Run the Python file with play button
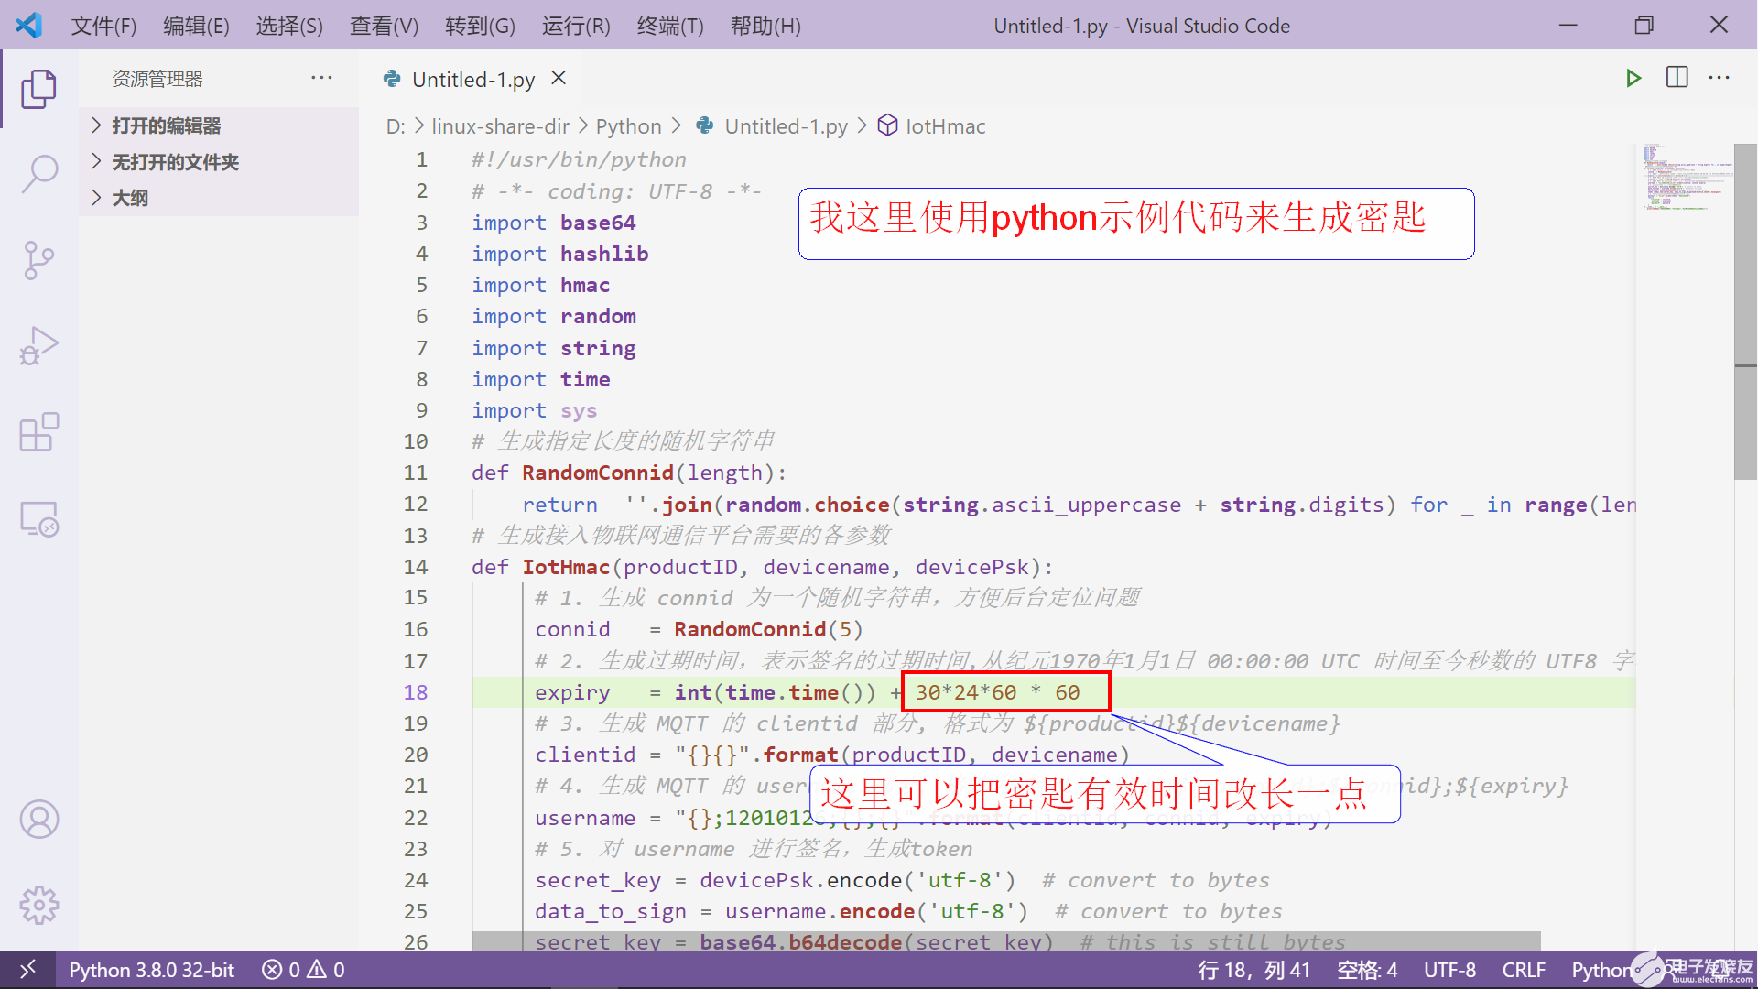Image resolution: width=1758 pixels, height=989 pixels. pos(1633,78)
